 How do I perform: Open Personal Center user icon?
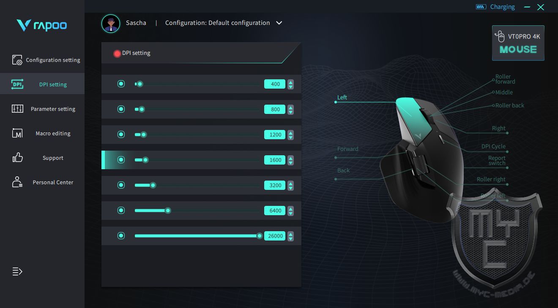coord(17,182)
